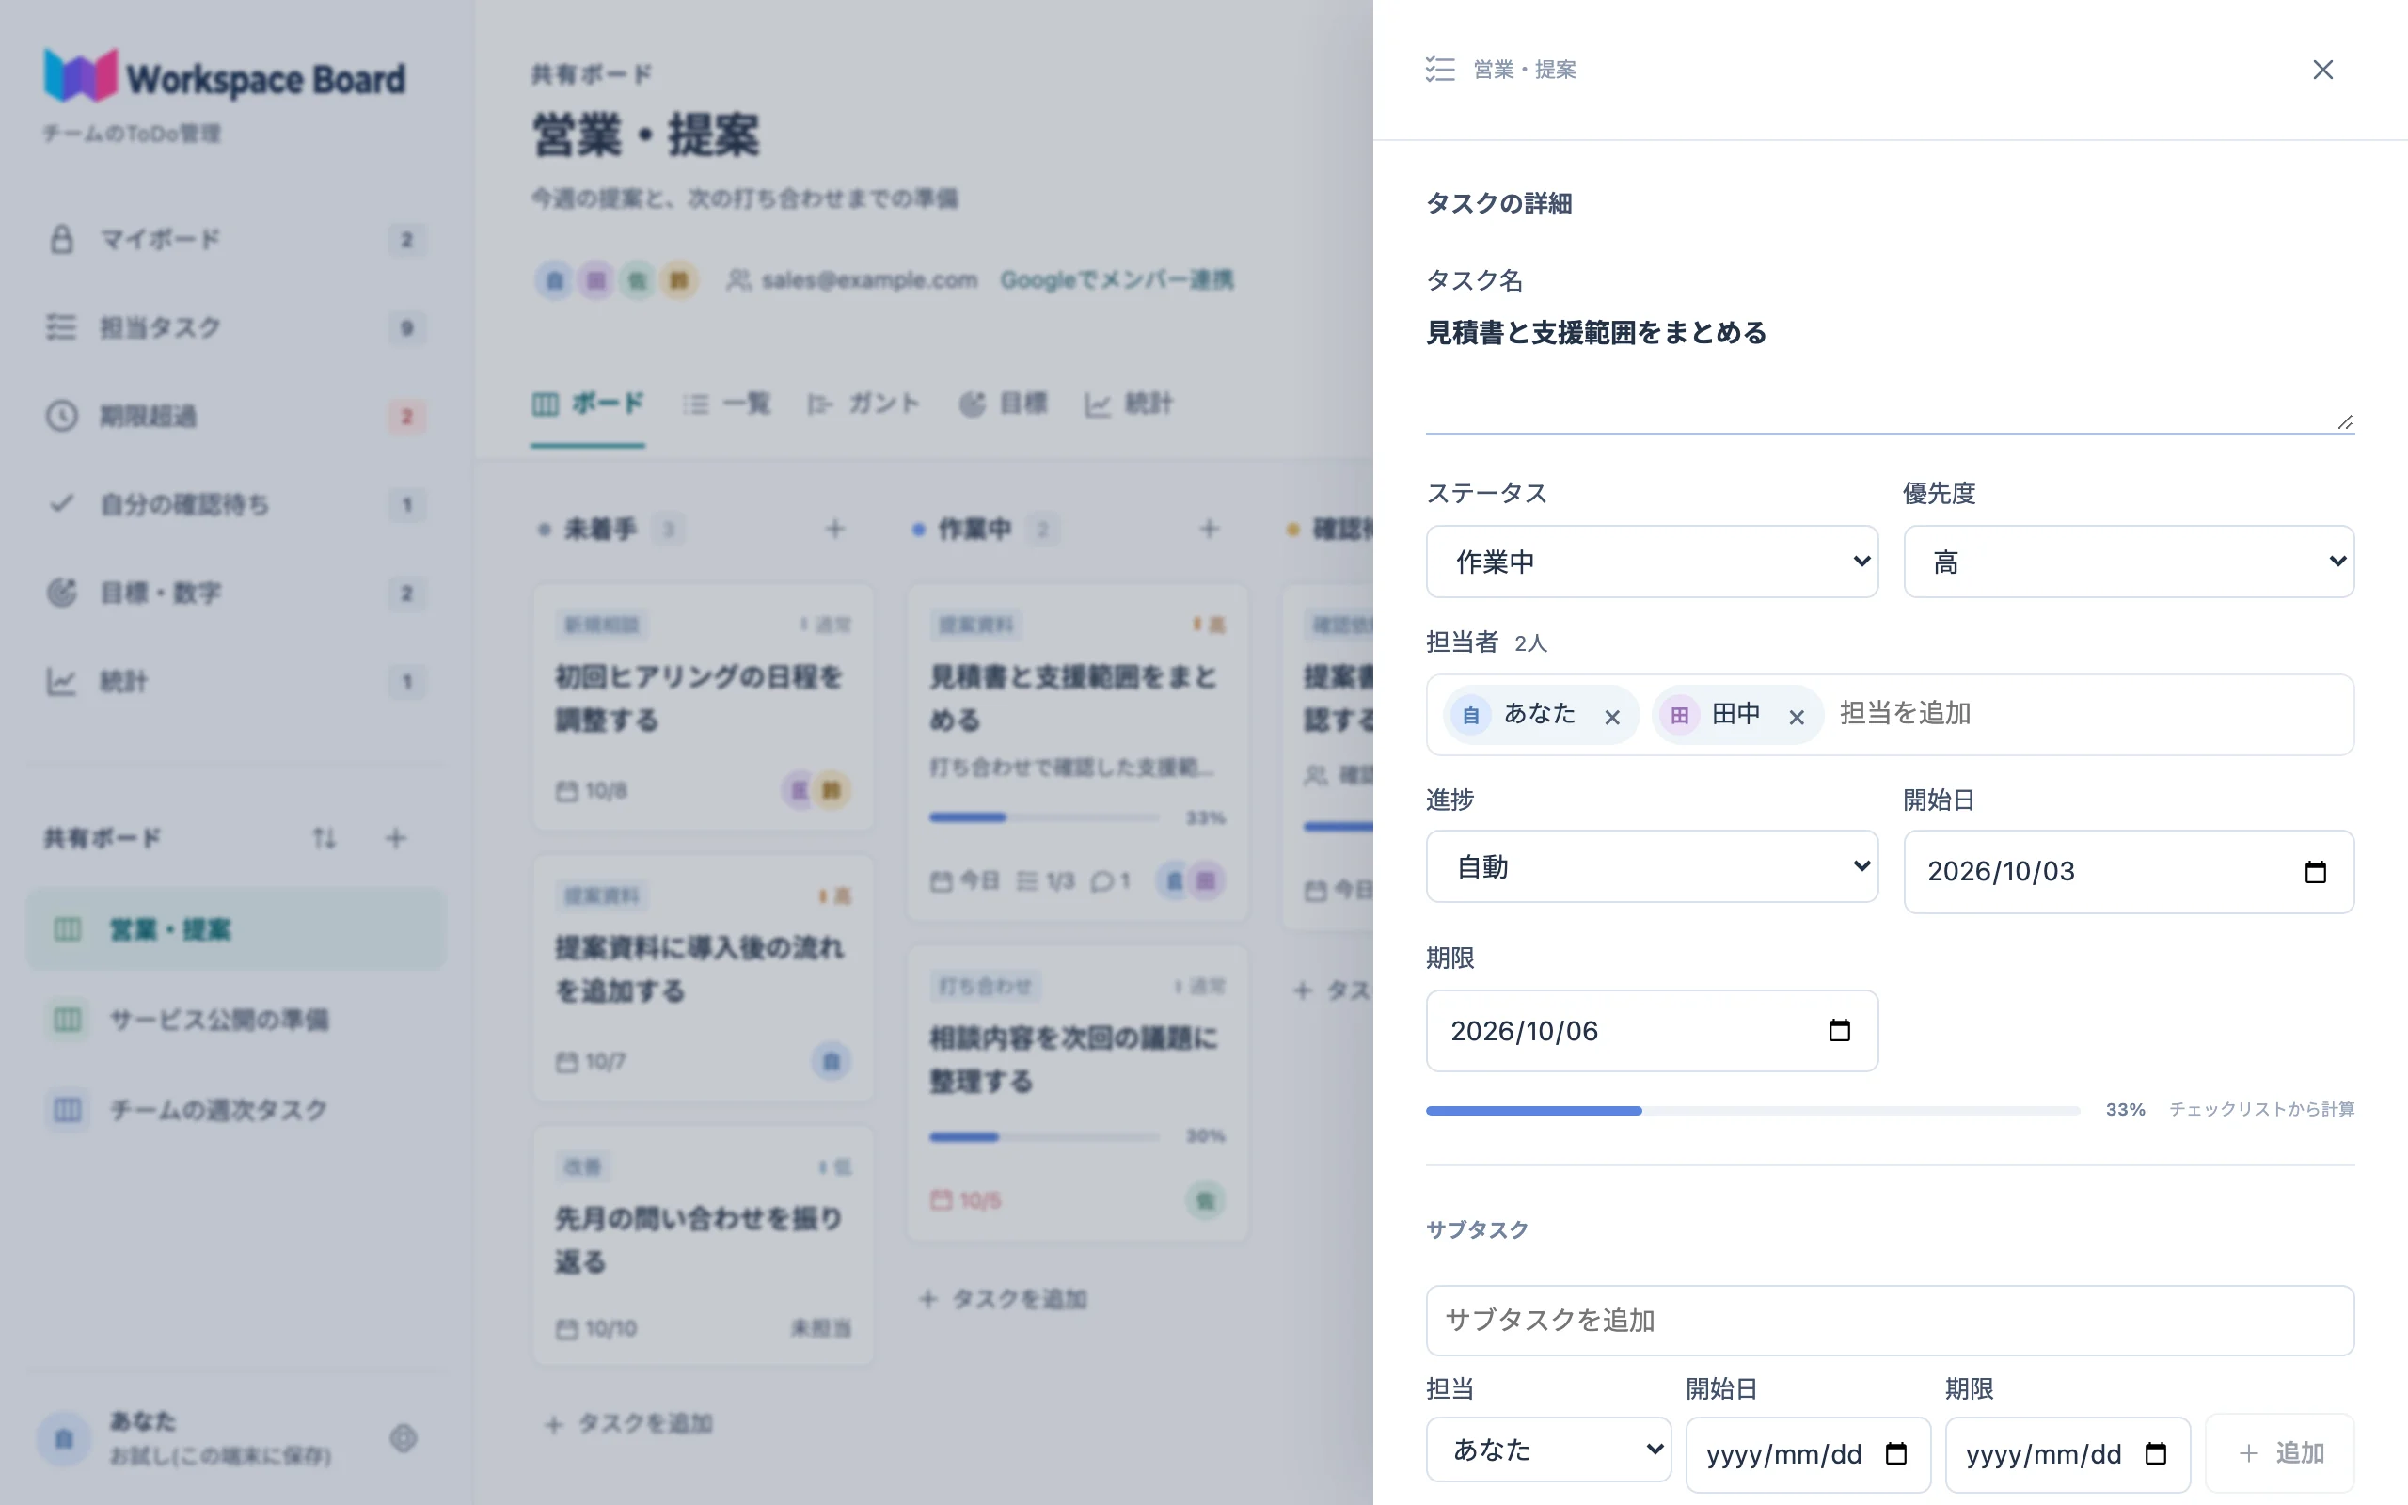Switch to the ボード tab
Viewport: 2408px width, 1505px height.
[588, 404]
